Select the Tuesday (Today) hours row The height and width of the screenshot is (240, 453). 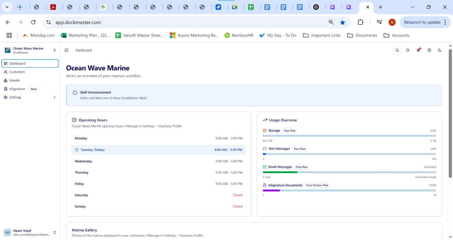159,150
